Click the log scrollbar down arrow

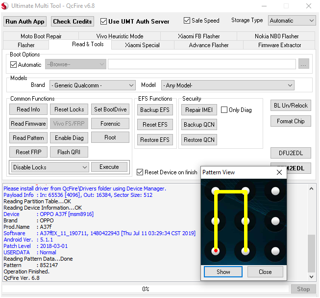312,277
